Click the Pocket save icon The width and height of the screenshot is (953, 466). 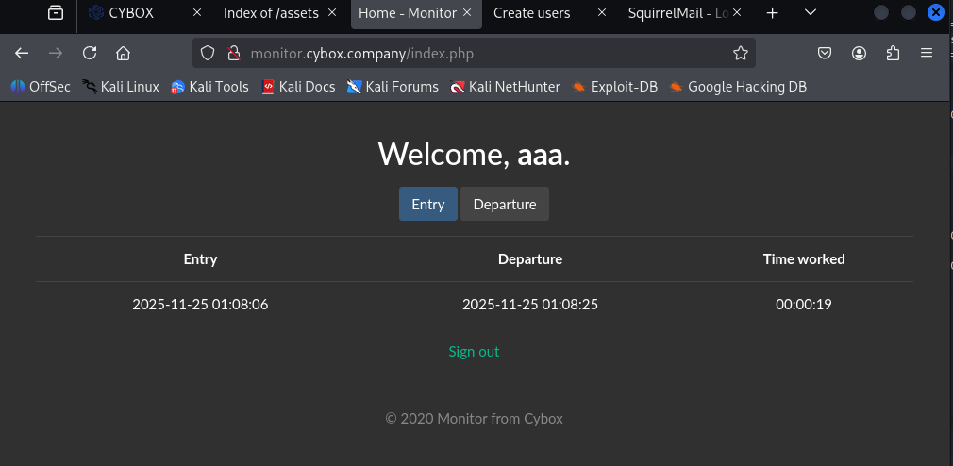(824, 54)
